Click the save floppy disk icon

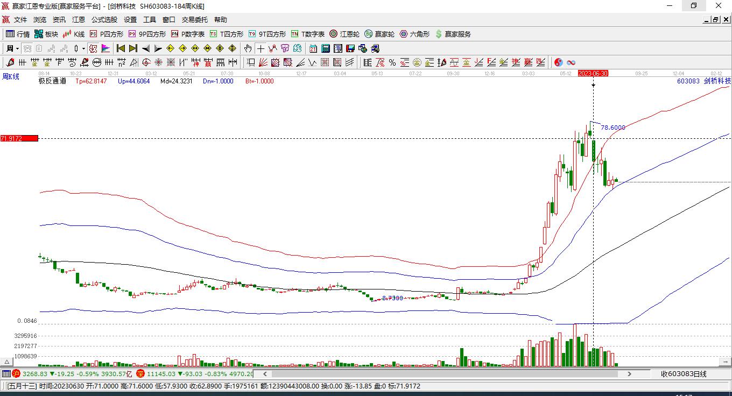[x=350, y=48]
